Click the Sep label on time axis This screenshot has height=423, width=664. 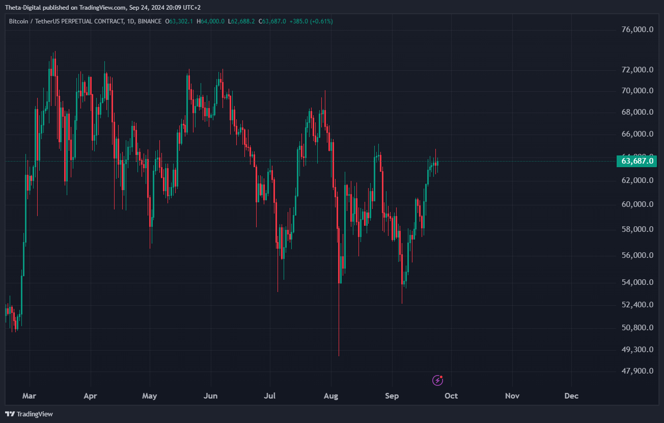(x=392, y=396)
